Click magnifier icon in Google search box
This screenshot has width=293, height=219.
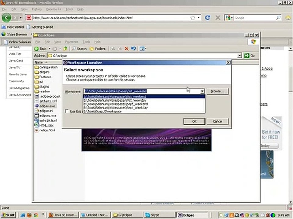point(278,18)
